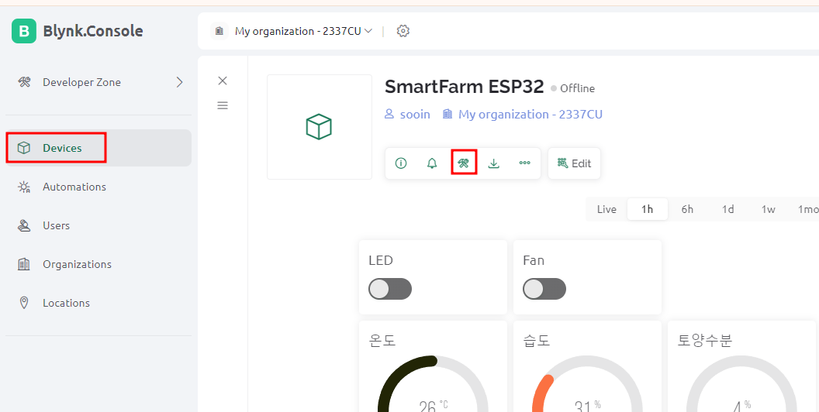Open device info icon in action bar
819x412 pixels.
[x=401, y=163]
